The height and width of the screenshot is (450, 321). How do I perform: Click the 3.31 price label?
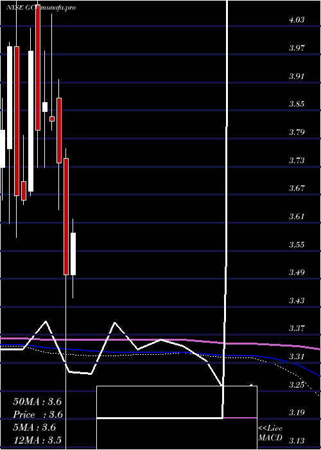point(297,357)
